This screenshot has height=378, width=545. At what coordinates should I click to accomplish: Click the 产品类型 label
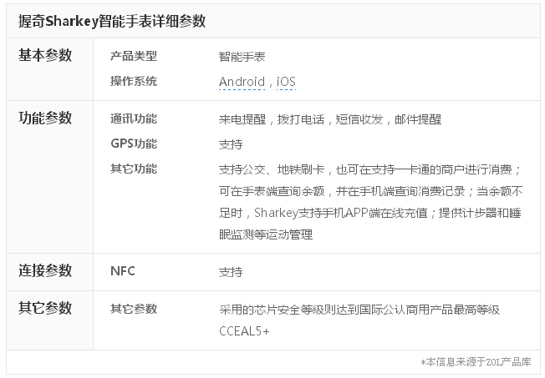(x=134, y=56)
